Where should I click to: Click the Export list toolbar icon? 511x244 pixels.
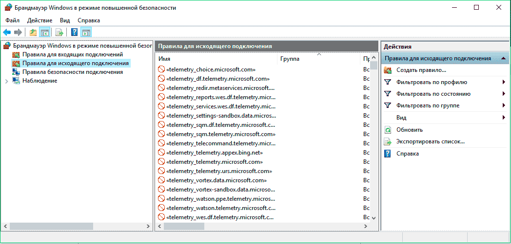pos(59,32)
